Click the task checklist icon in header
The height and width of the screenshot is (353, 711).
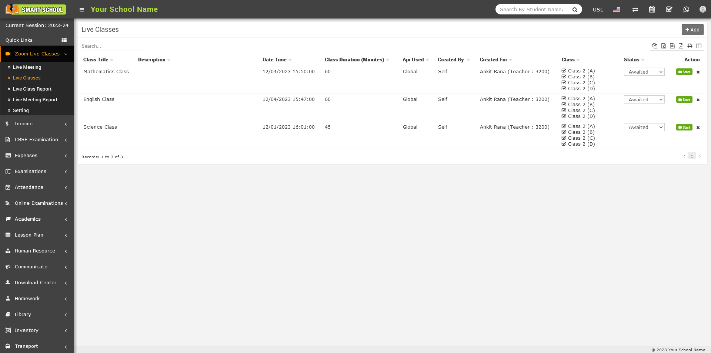tap(669, 10)
